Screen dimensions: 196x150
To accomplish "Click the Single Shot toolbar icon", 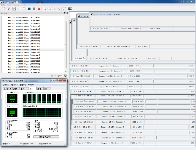I will [20, 9].
